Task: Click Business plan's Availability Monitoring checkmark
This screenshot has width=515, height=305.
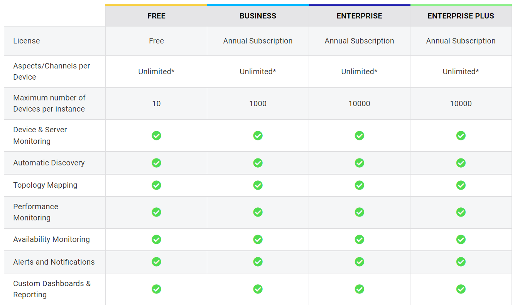Action: 258,240
